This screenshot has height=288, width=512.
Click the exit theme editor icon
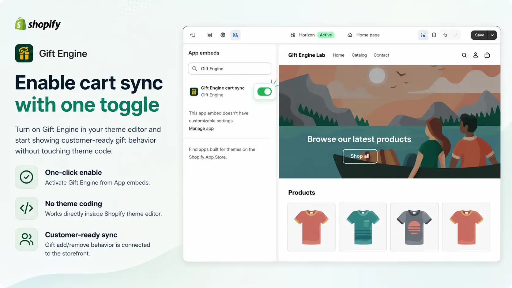193,35
